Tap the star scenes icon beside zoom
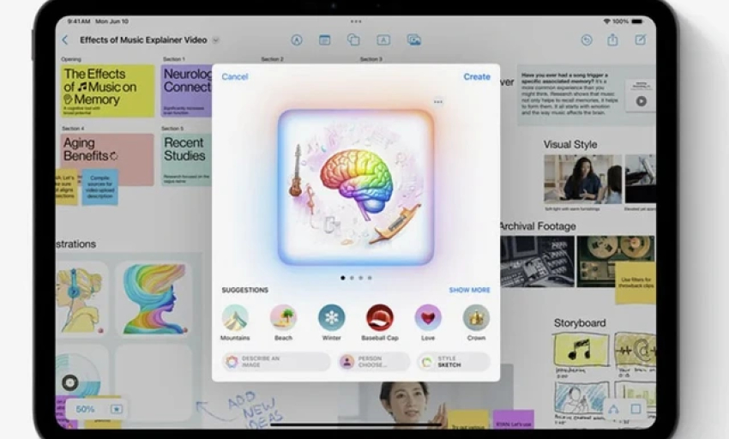This screenshot has height=439, width=729. 117,409
